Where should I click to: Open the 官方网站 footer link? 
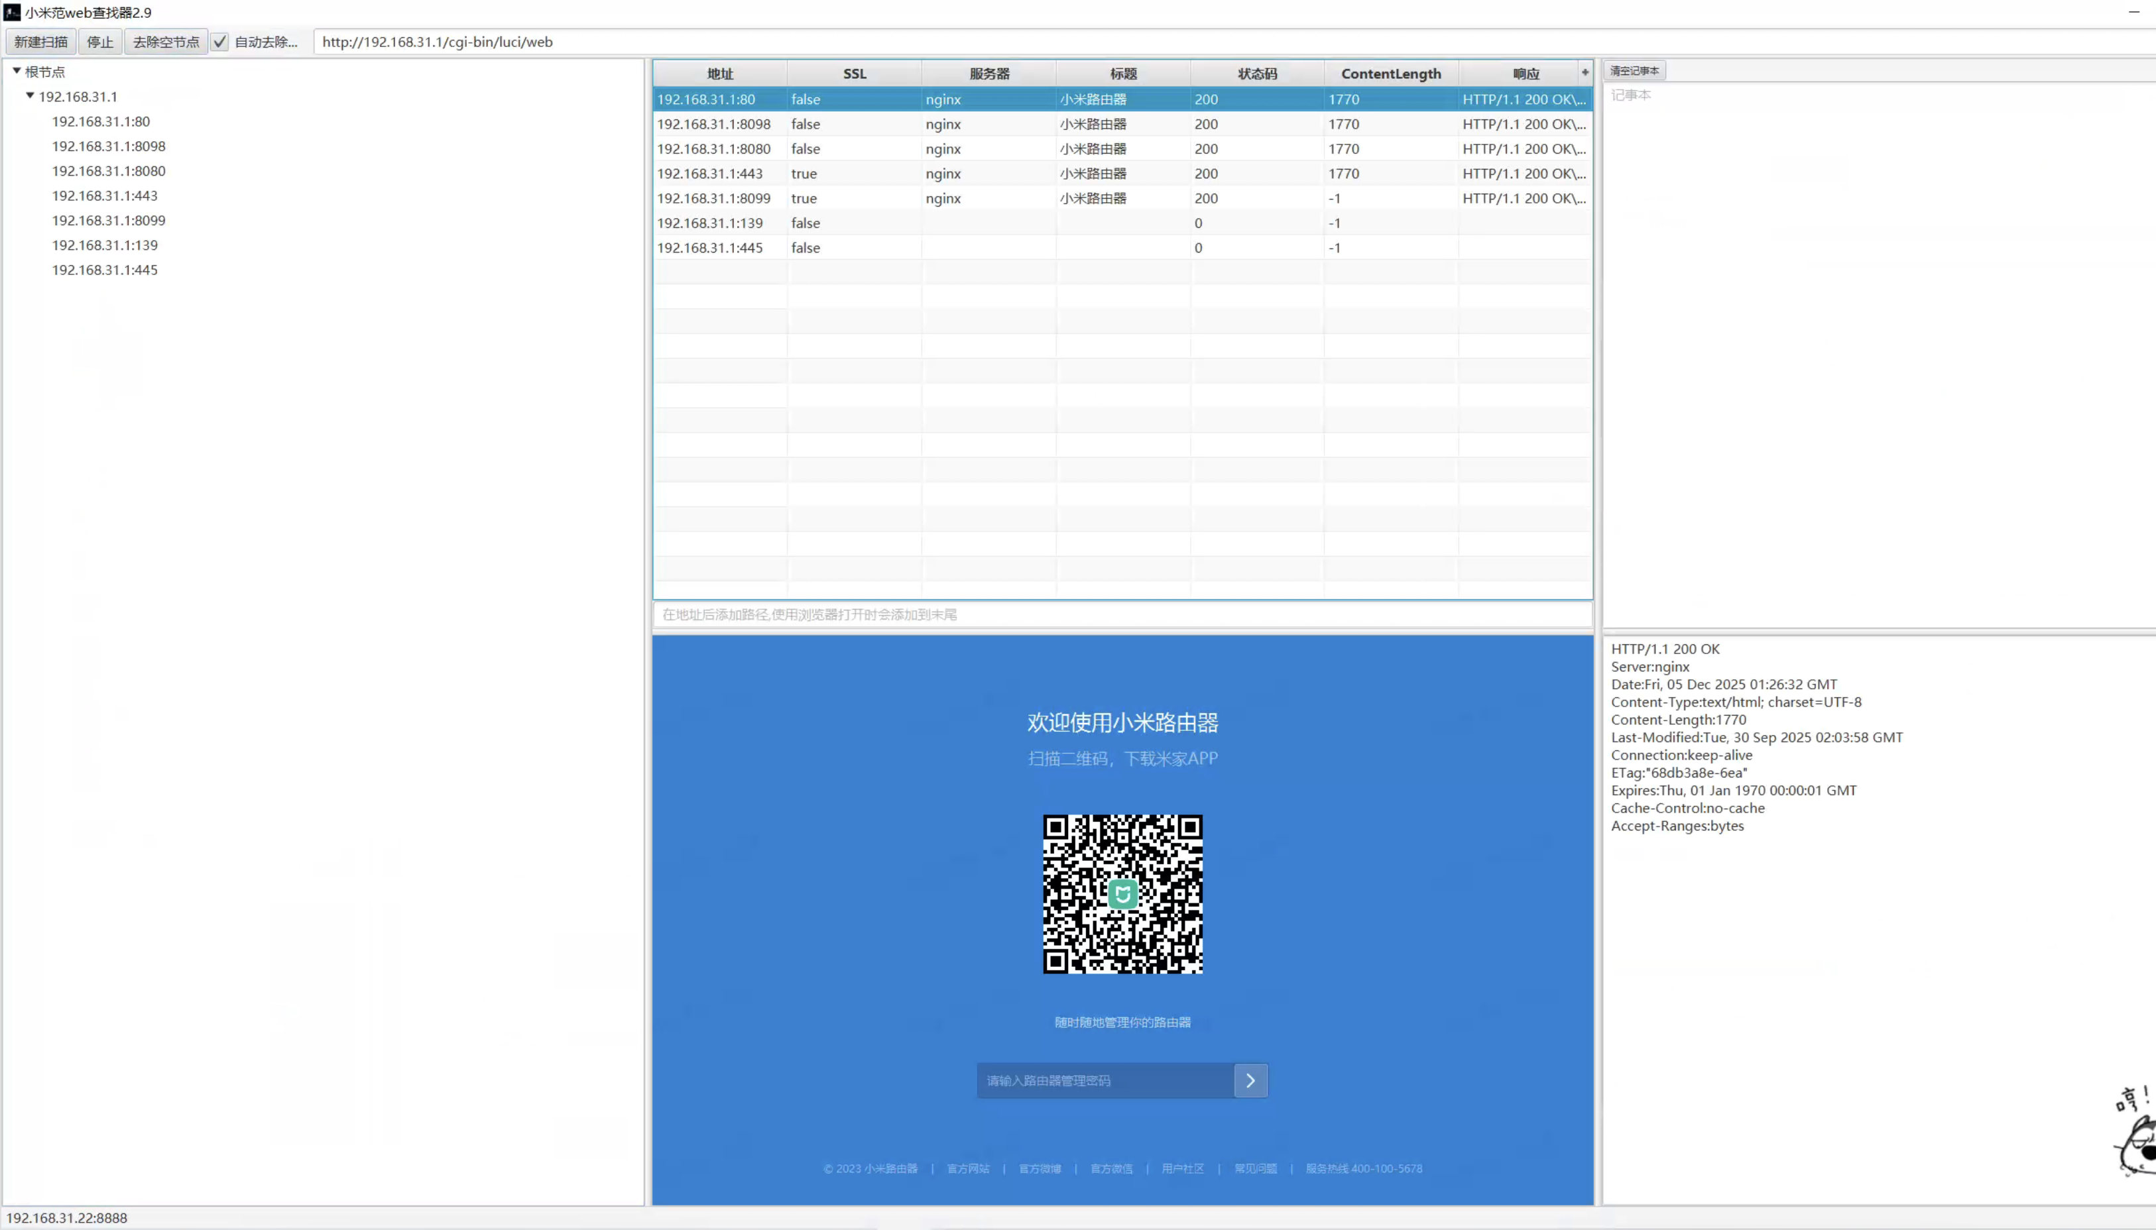tap(967, 1168)
